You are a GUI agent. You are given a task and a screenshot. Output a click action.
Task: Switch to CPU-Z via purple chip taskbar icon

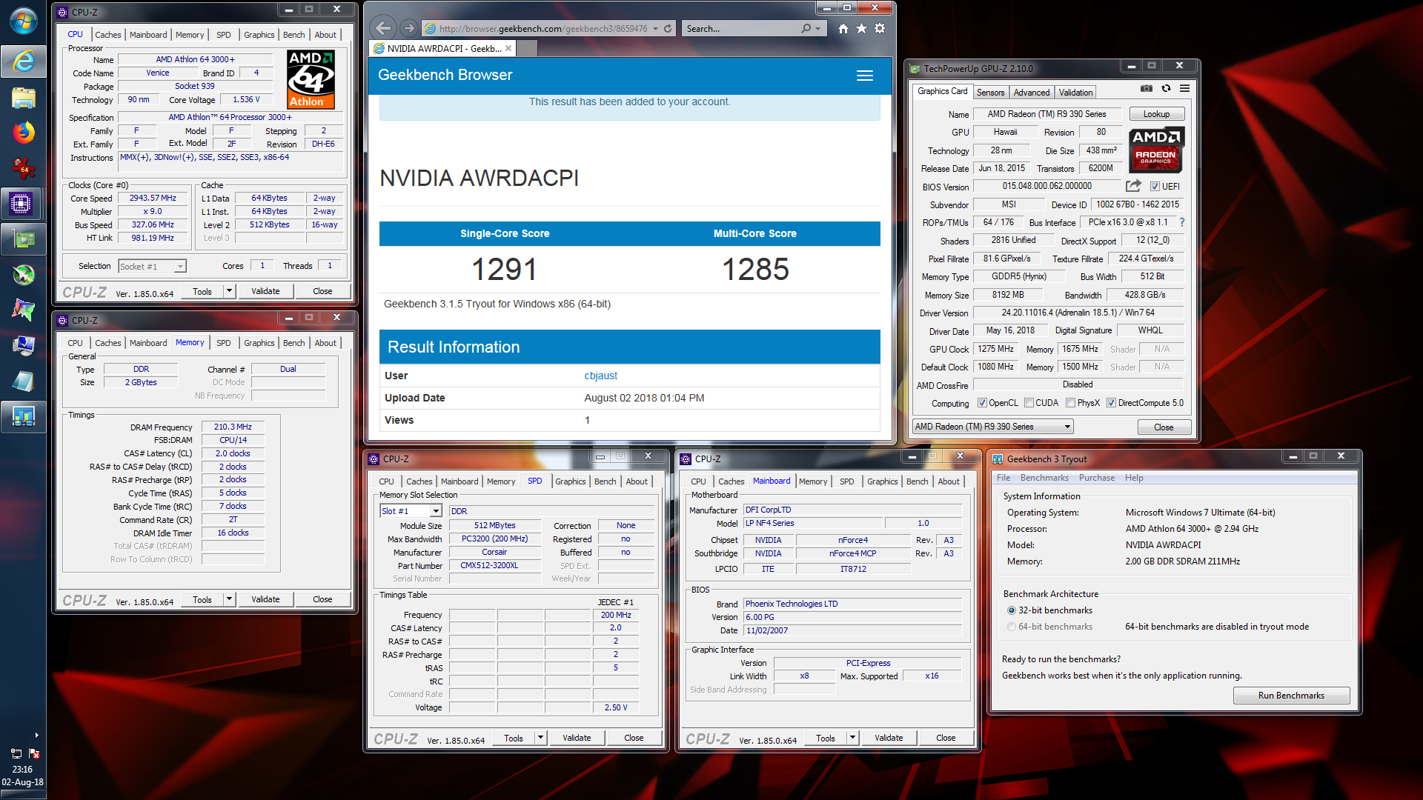tap(23, 203)
